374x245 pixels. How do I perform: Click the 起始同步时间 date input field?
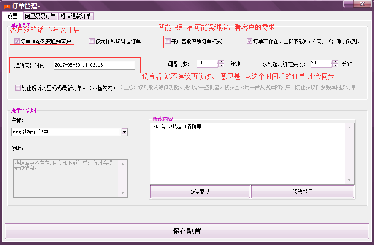tap(94, 65)
